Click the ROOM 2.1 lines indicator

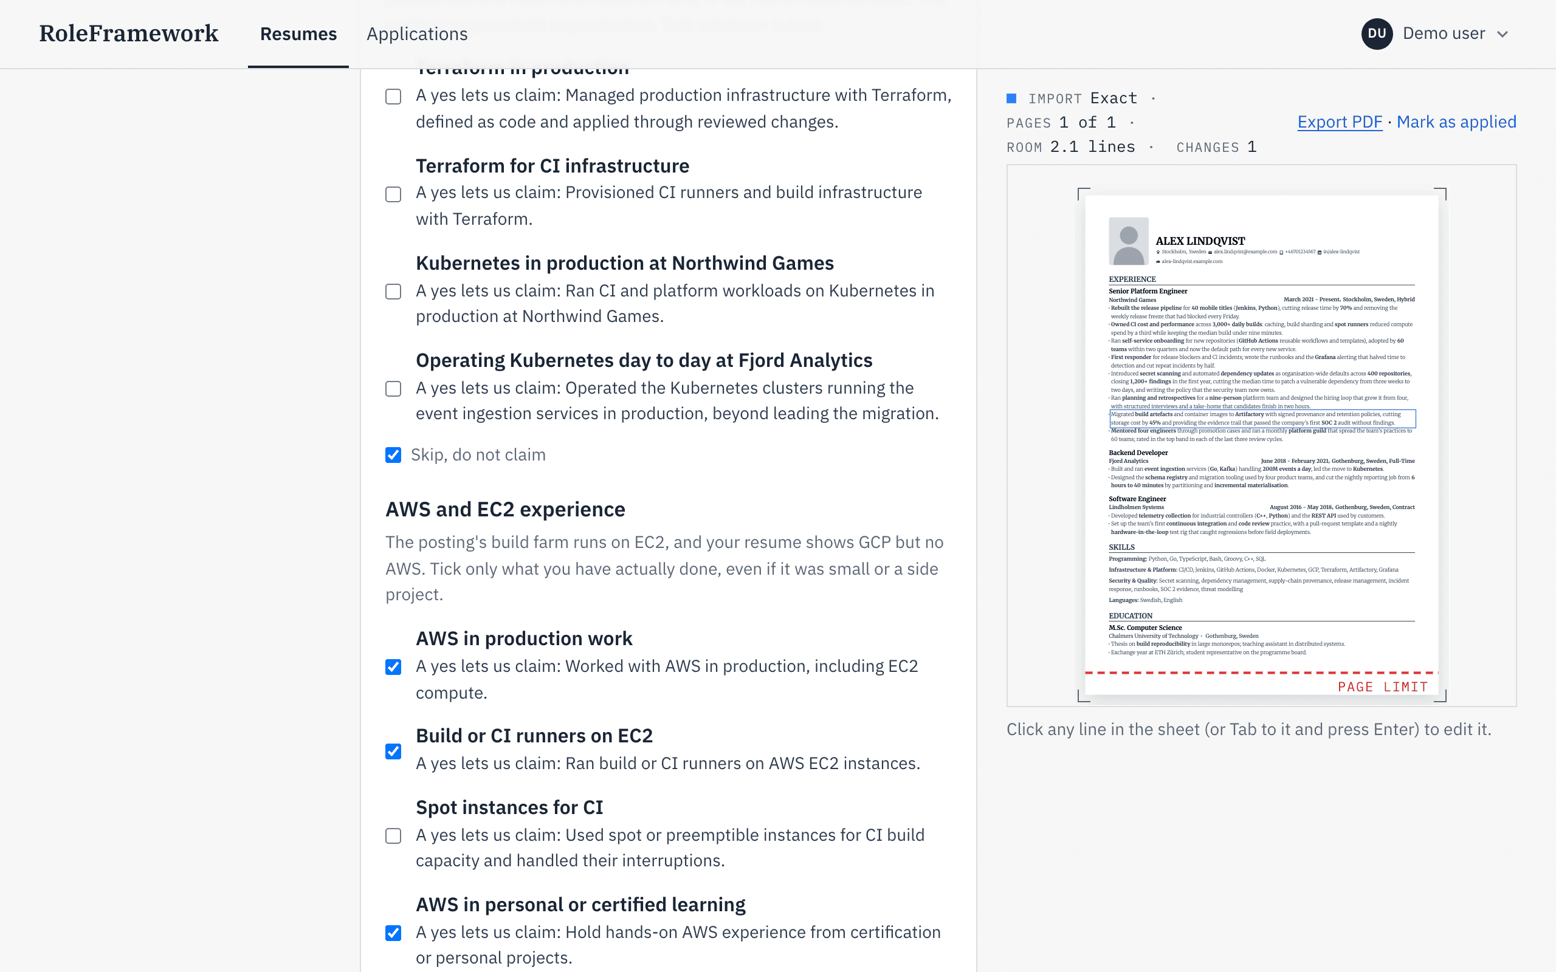click(x=1070, y=147)
